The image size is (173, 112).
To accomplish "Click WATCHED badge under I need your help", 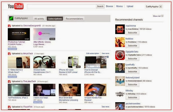I will tap(38, 102).
